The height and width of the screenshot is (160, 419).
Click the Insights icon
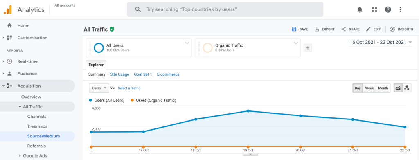click(x=392, y=29)
